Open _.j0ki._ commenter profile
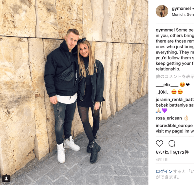 163,92
